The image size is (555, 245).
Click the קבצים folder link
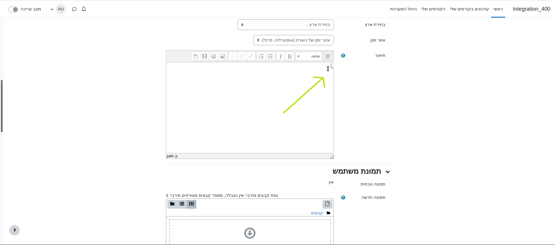click(317, 213)
